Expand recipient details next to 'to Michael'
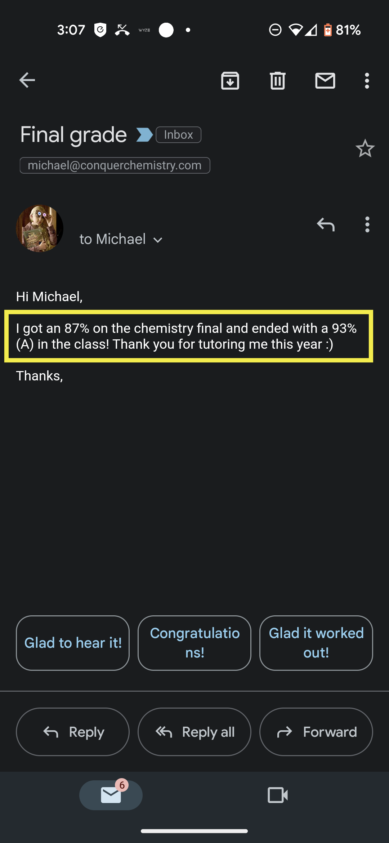Screen dimensions: 389x843 tap(158, 240)
